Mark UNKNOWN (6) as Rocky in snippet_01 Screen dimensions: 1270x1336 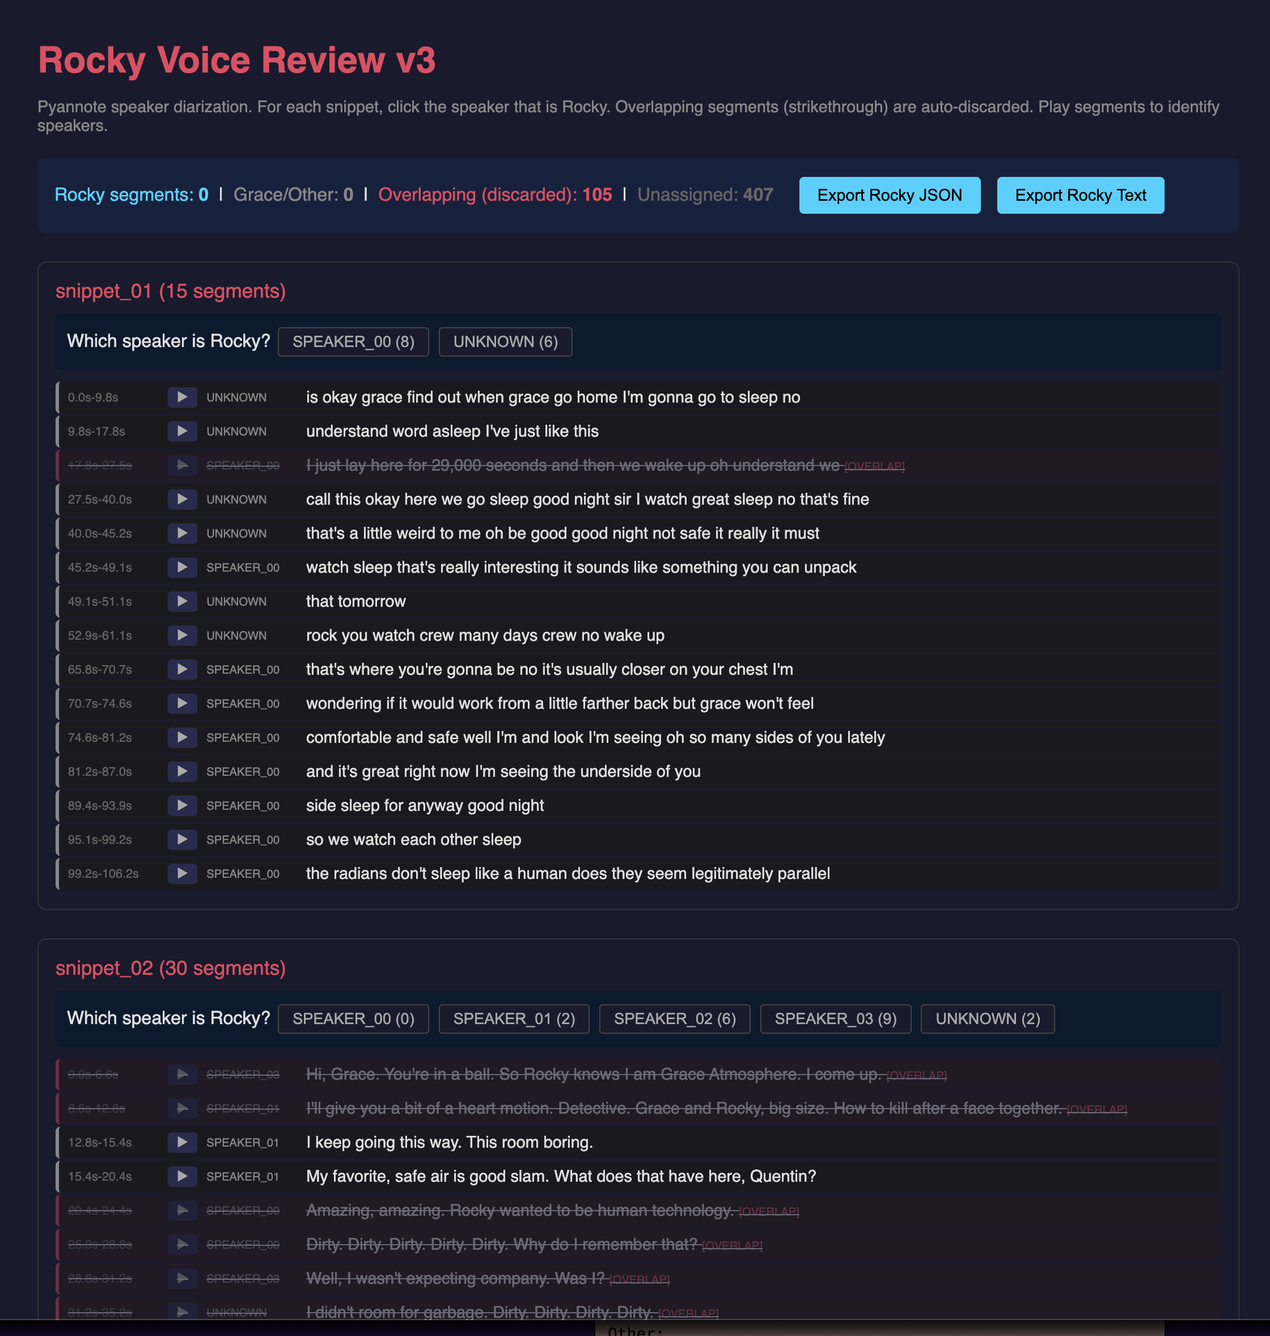point(506,342)
